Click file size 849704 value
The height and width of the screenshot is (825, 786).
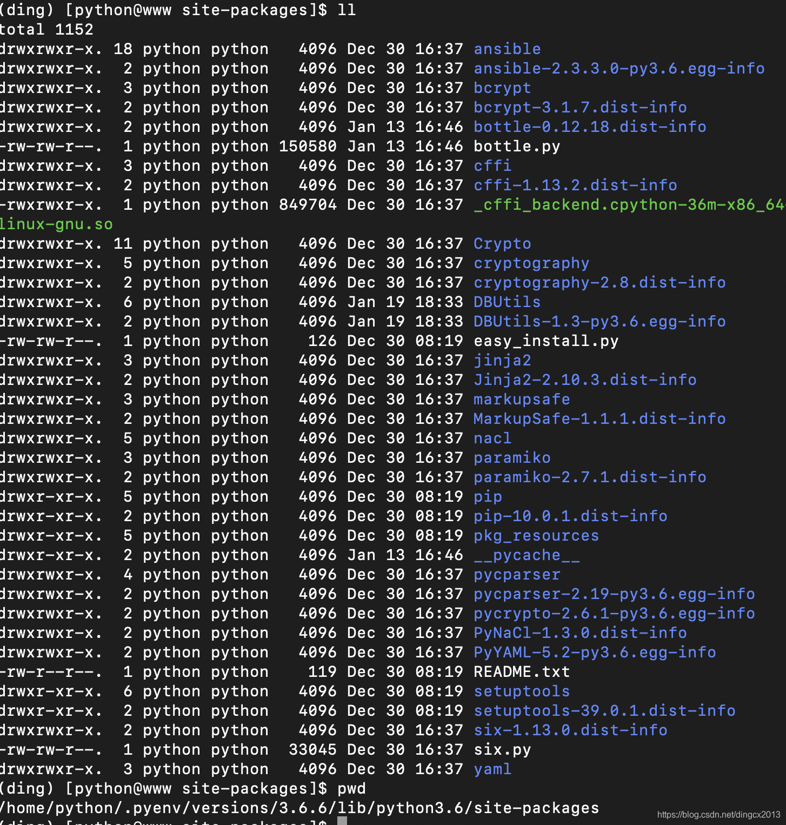(x=308, y=205)
